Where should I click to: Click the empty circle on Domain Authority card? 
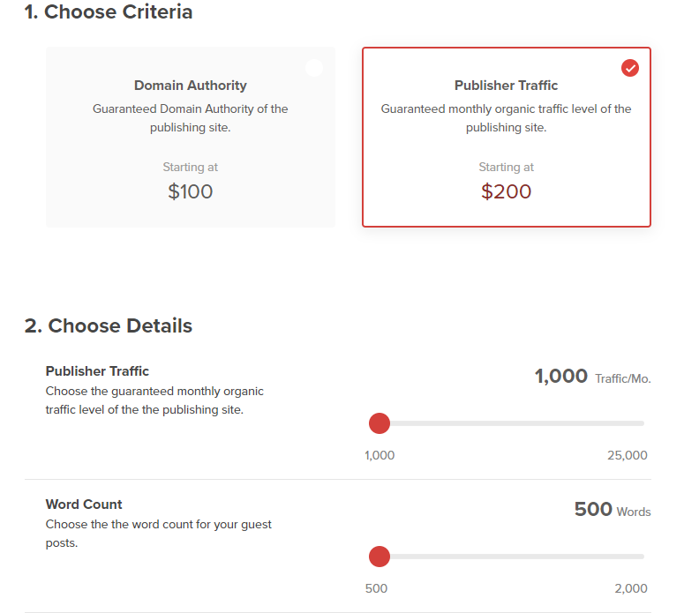coord(314,68)
